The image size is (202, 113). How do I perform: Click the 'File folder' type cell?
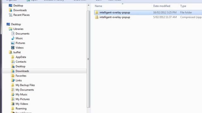tap(186, 13)
